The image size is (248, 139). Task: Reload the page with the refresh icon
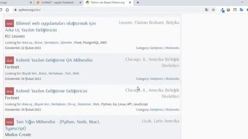[1, 10]
